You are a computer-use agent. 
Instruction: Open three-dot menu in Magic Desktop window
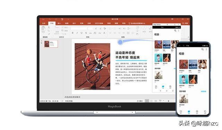pyautogui.click(x=179, y=30)
